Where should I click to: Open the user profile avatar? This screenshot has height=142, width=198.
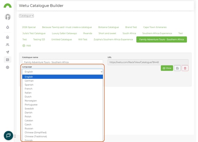coord(8,17)
